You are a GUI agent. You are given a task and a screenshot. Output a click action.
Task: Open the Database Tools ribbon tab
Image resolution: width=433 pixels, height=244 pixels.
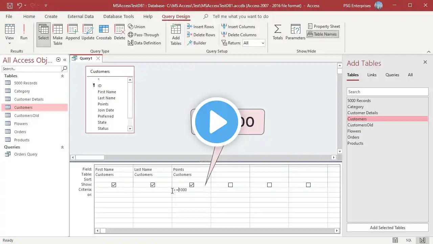point(118,16)
